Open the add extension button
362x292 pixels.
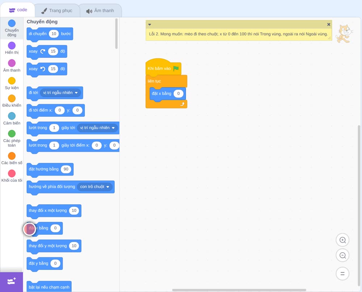pos(12,281)
